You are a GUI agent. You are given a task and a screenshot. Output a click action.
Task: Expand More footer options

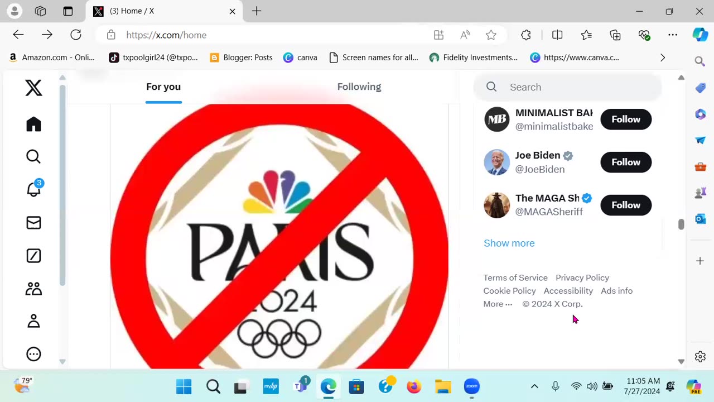pos(498,304)
